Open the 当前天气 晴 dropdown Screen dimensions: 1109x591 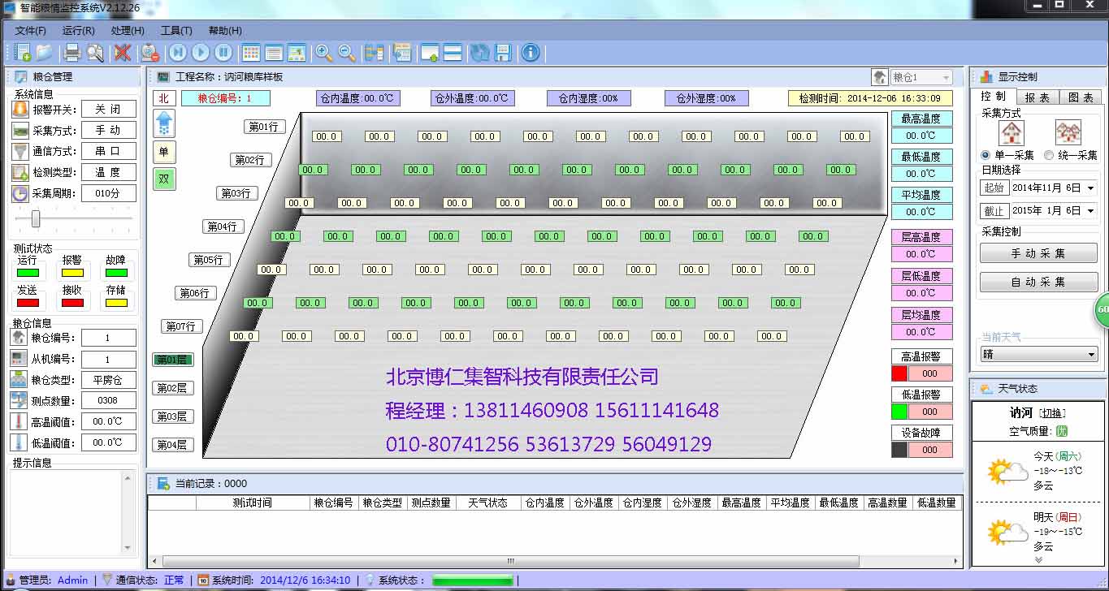pyautogui.click(x=1039, y=355)
